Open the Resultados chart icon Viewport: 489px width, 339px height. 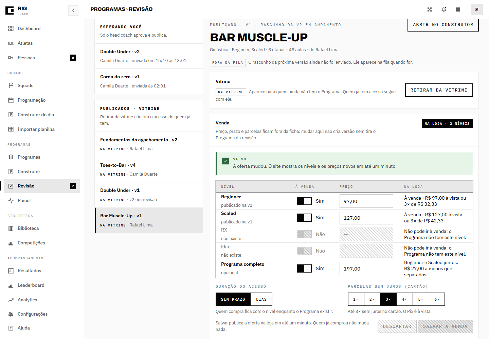11,271
